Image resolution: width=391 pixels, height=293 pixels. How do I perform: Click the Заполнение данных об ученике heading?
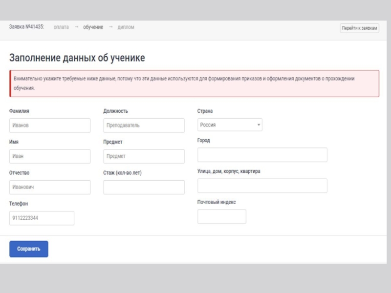tap(77, 58)
